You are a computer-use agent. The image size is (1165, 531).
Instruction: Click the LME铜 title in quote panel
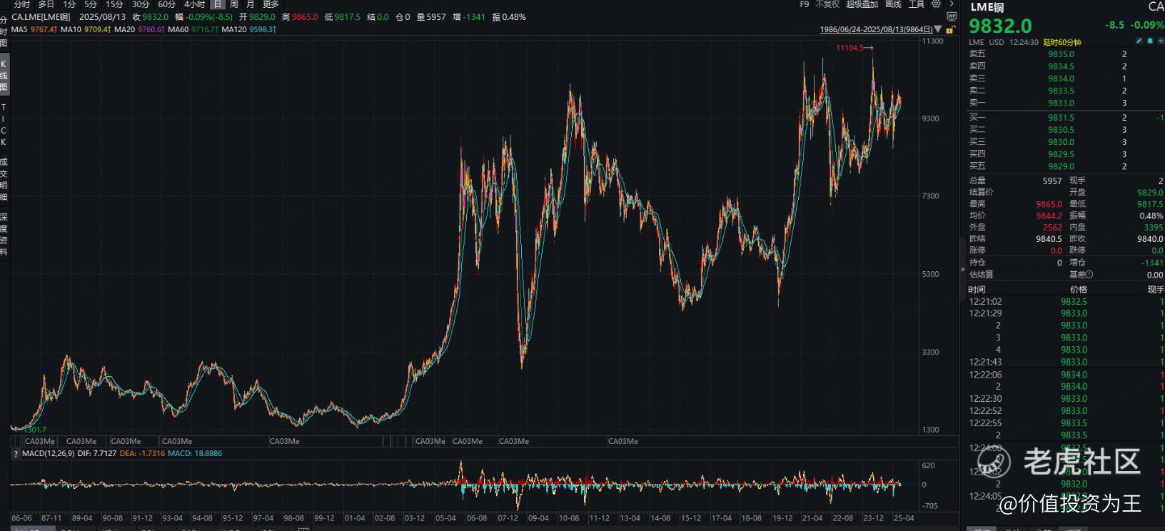(987, 6)
